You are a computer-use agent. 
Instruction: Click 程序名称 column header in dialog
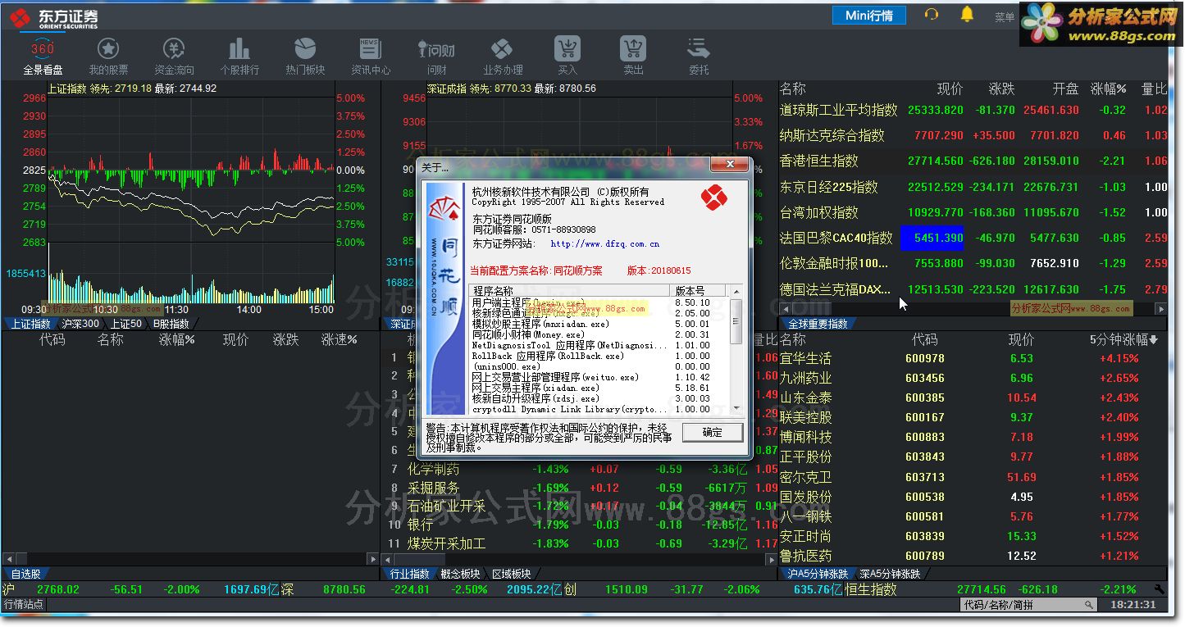tap(571, 291)
